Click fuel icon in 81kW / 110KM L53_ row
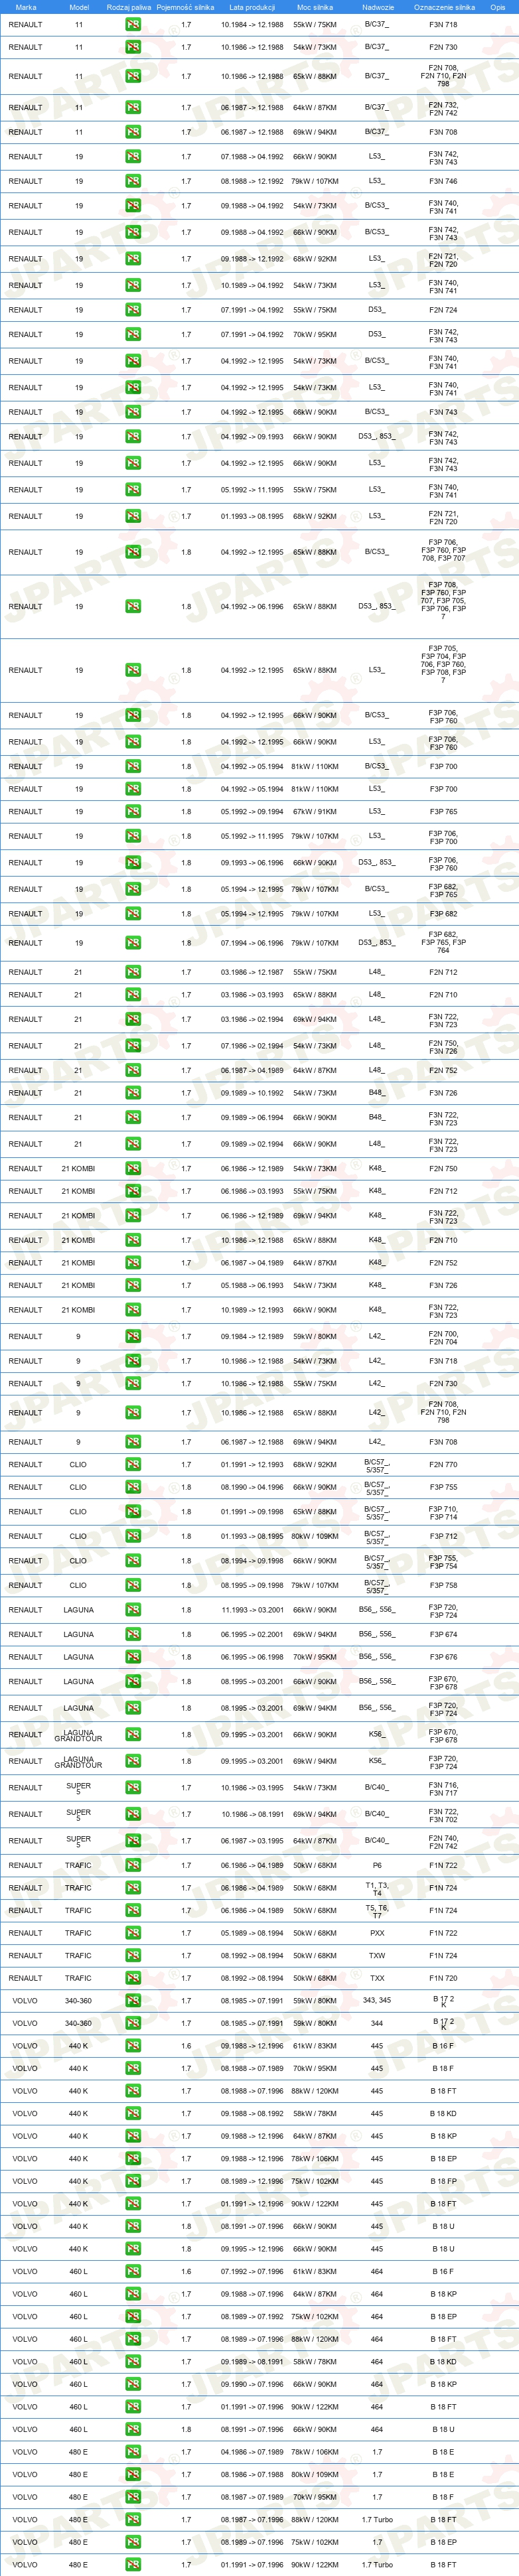This screenshot has width=519, height=2576. [x=133, y=789]
